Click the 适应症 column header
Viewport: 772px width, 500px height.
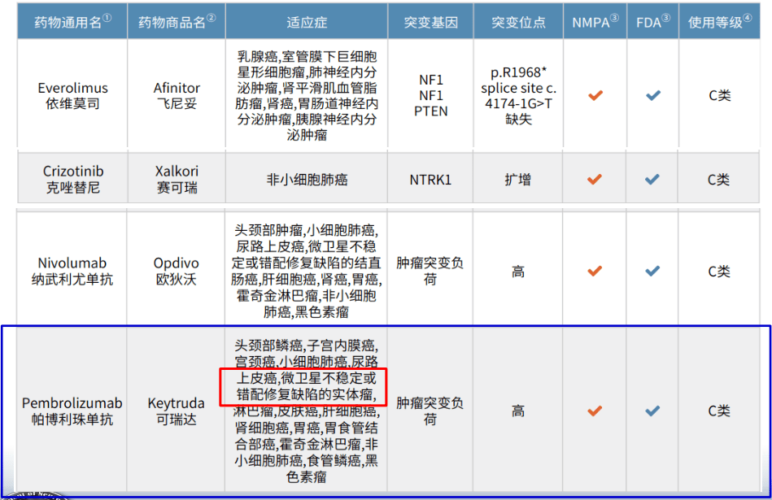[x=307, y=22]
